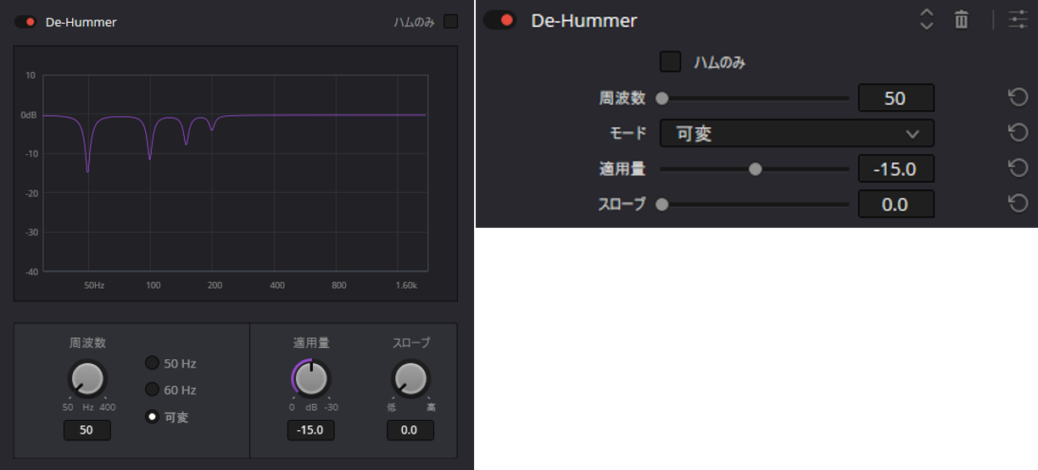Image resolution: width=1038 pixels, height=470 pixels.
Task: Click the 適用量 knob
Action: pyautogui.click(x=311, y=378)
